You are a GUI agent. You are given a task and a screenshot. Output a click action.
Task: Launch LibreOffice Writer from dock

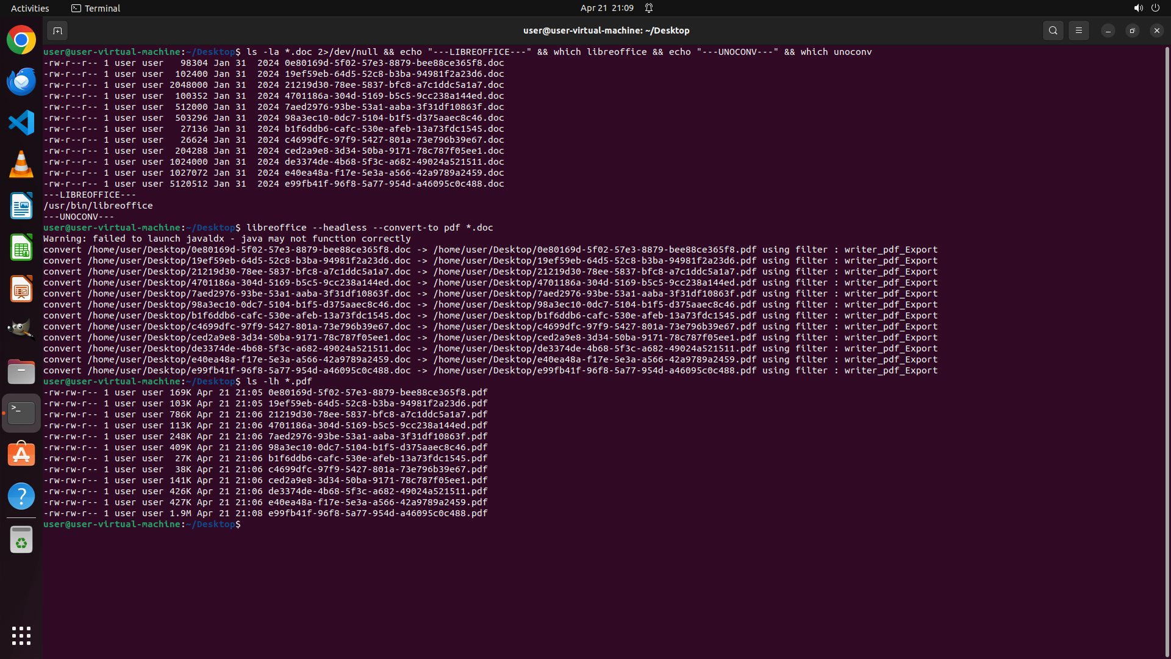click(x=21, y=206)
